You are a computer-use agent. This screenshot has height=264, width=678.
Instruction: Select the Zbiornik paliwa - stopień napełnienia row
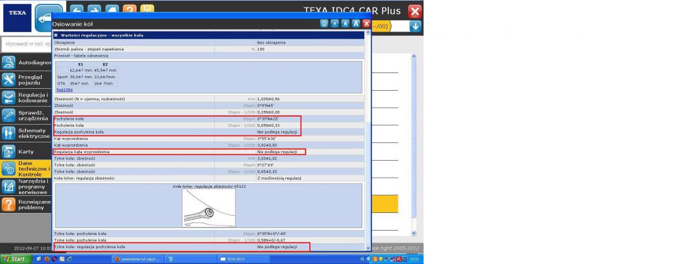[x=208, y=49]
